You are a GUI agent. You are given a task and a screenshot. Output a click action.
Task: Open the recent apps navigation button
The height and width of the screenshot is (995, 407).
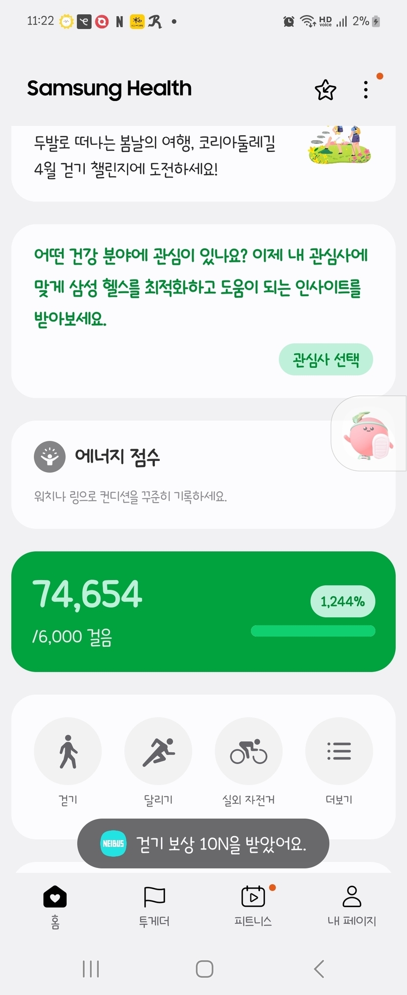tap(91, 969)
